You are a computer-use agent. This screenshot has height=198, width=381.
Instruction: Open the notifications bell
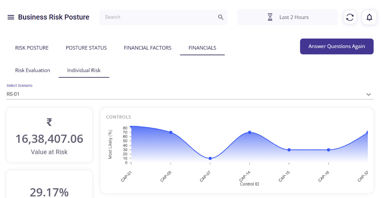369,17
